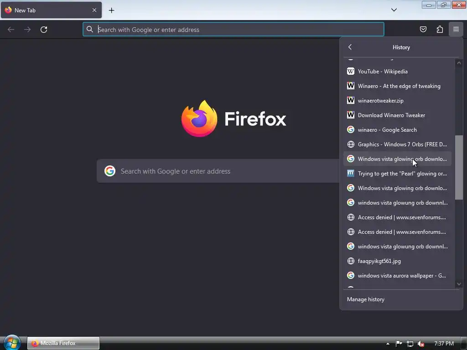Click Winaero favicon beside Download Winaero Tweaker
The image size is (467, 350).
pyautogui.click(x=351, y=115)
